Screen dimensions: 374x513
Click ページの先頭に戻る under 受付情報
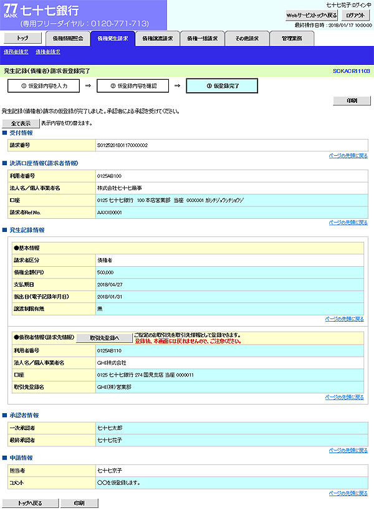tap(348, 156)
